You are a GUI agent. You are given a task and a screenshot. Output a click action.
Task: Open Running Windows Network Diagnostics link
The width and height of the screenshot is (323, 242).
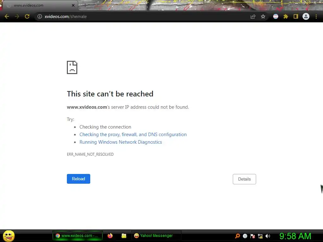pyautogui.click(x=121, y=142)
